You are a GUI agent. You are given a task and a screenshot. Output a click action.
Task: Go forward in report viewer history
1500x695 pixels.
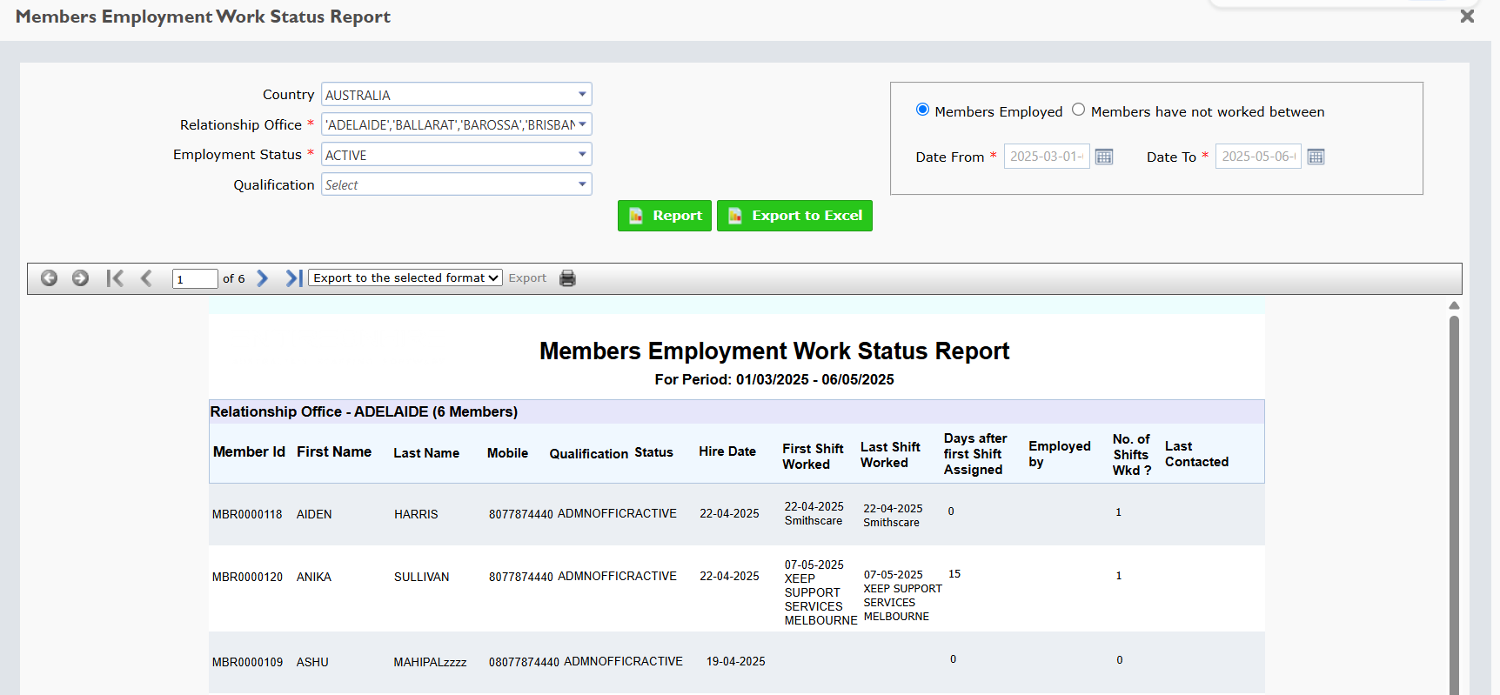click(x=80, y=278)
